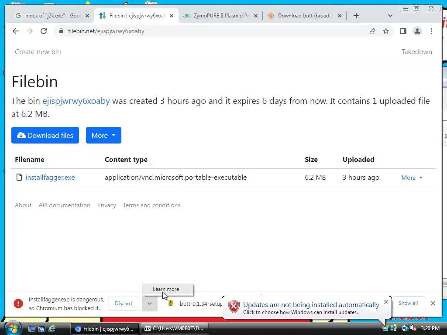Expand the More dropdown in the file row
Image resolution: width=447 pixels, height=335 pixels.
[412, 178]
